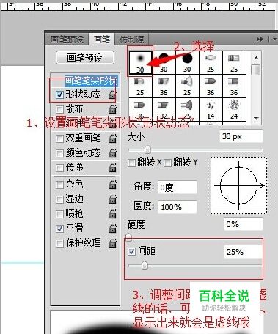Click the 大小 slider handle
Screen dimensions: 278x334
coord(147,149)
